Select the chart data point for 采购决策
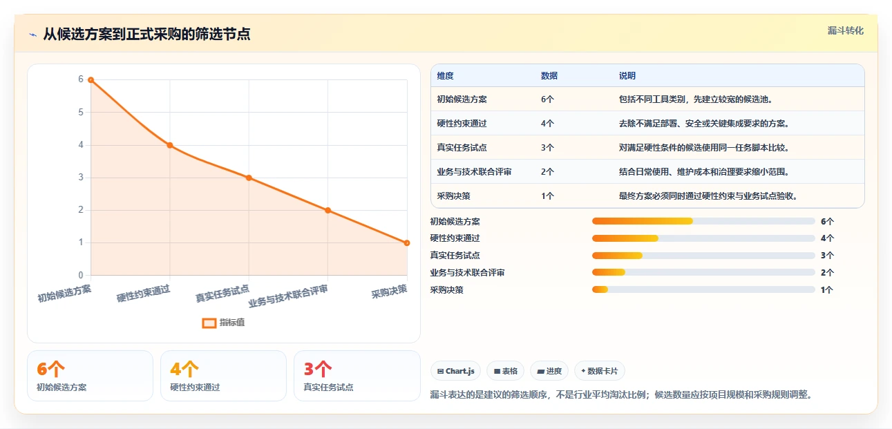Image resolution: width=892 pixels, height=429 pixels. coord(406,242)
